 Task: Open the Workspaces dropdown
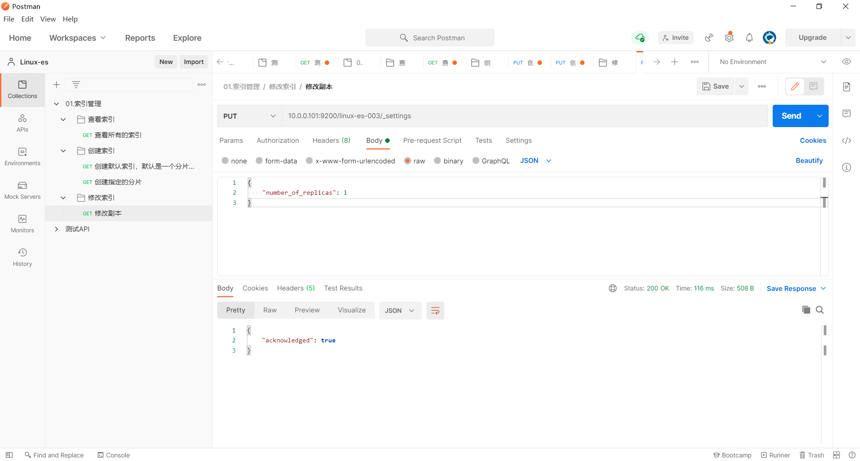coord(77,38)
